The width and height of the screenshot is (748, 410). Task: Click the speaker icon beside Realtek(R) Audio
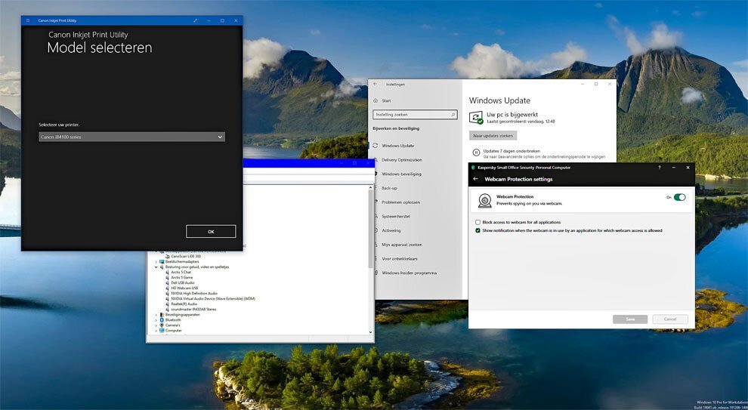pos(168,304)
